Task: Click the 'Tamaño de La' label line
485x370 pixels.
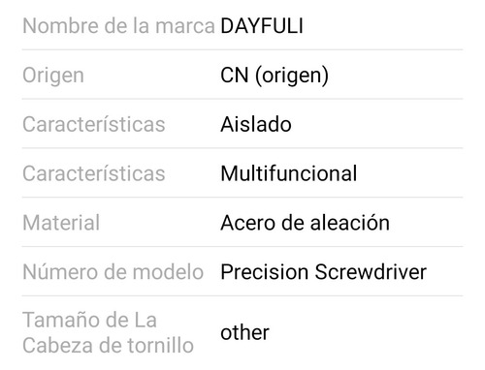Action: point(90,321)
